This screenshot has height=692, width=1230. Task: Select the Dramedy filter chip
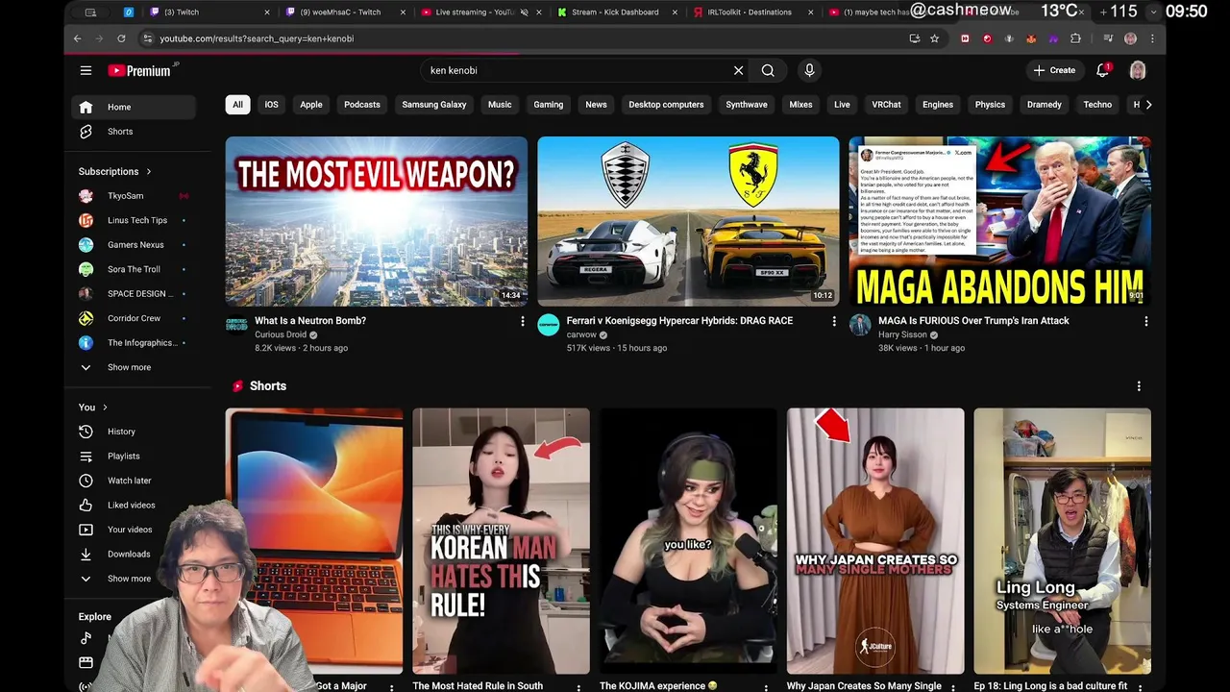pos(1045,105)
